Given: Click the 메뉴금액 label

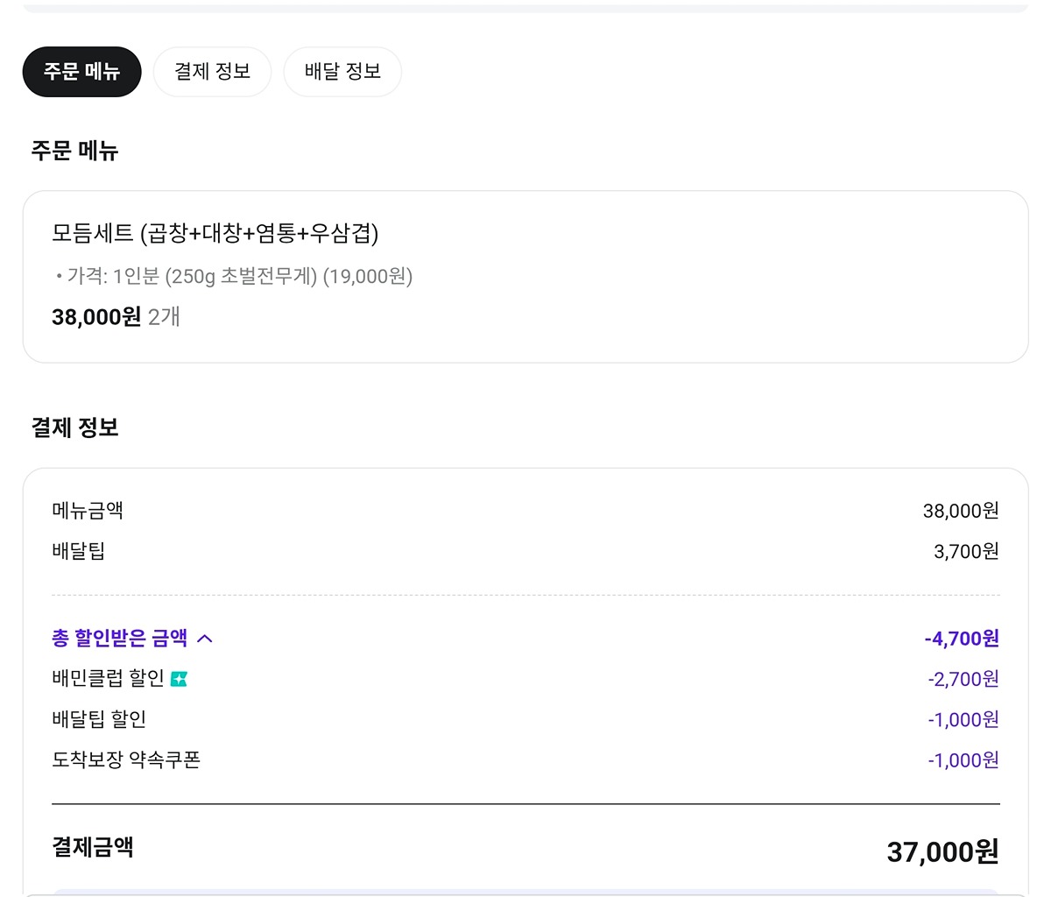Looking at the screenshot, I should coord(88,510).
